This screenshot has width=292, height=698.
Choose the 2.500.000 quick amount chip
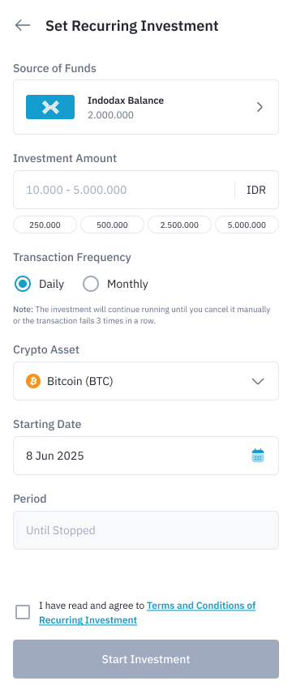click(179, 225)
